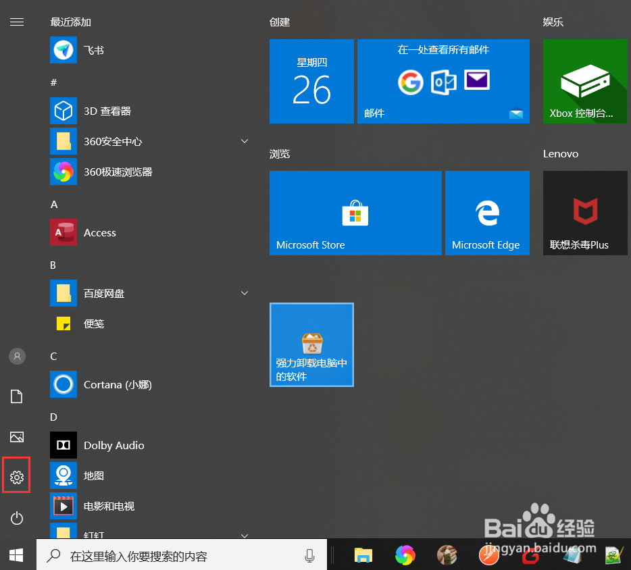Launch the 地图 (Maps) app
The height and width of the screenshot is (570, 631).
pyautogui.click(x=93, y=475)
